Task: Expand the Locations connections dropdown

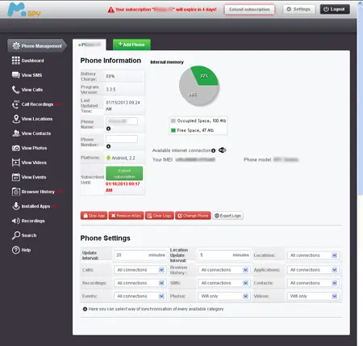Action: pos(313,255)
